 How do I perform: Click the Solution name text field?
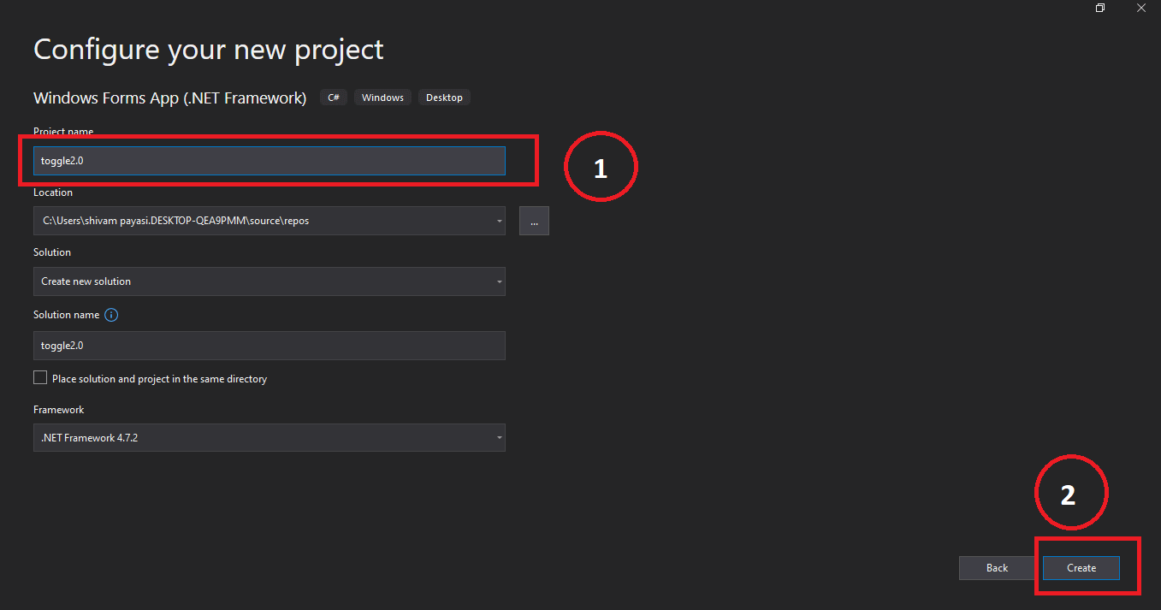pyautogui.click(x=268, y=346)
